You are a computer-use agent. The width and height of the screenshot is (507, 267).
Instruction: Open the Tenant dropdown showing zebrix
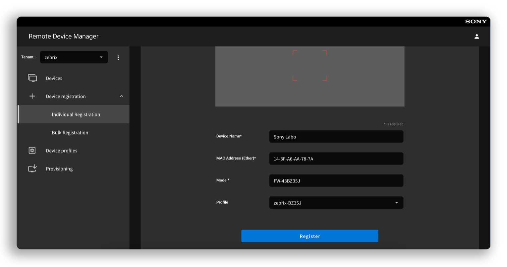[x=74, y=57]
